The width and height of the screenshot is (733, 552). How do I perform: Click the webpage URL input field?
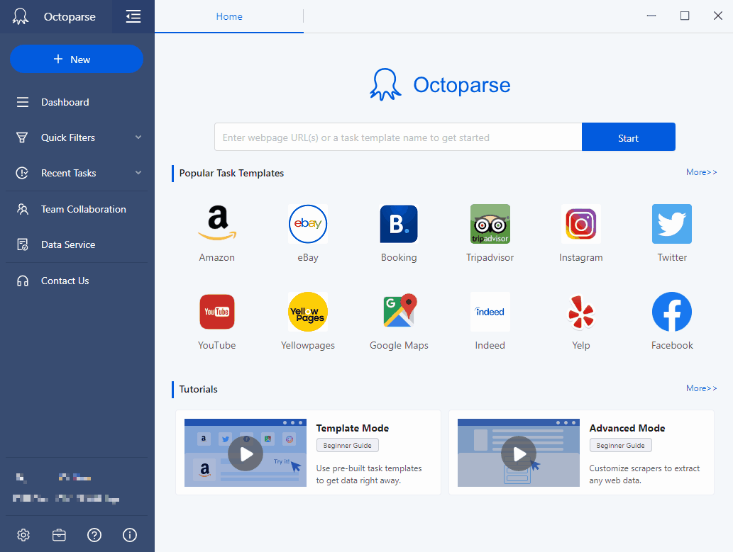click(397, 136)
